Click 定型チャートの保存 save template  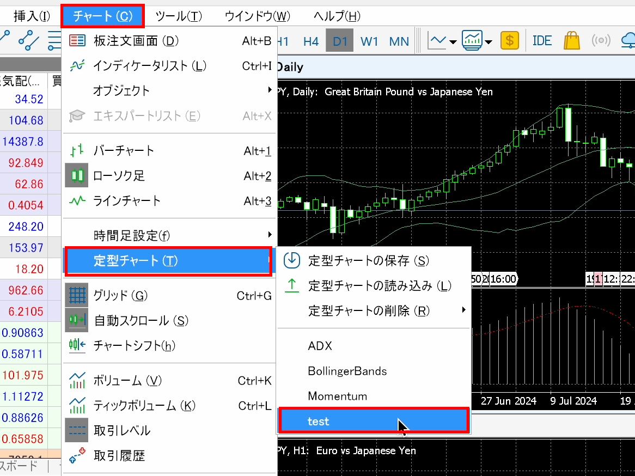point(369,261)
